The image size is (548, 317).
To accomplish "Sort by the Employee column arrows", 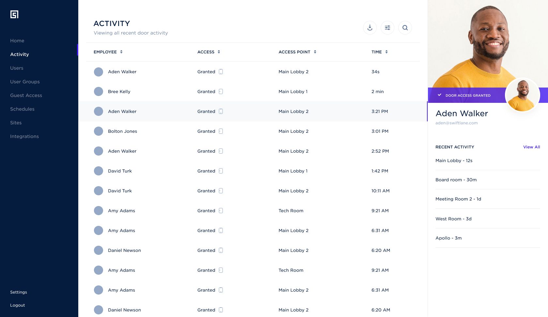I will 121,52.
